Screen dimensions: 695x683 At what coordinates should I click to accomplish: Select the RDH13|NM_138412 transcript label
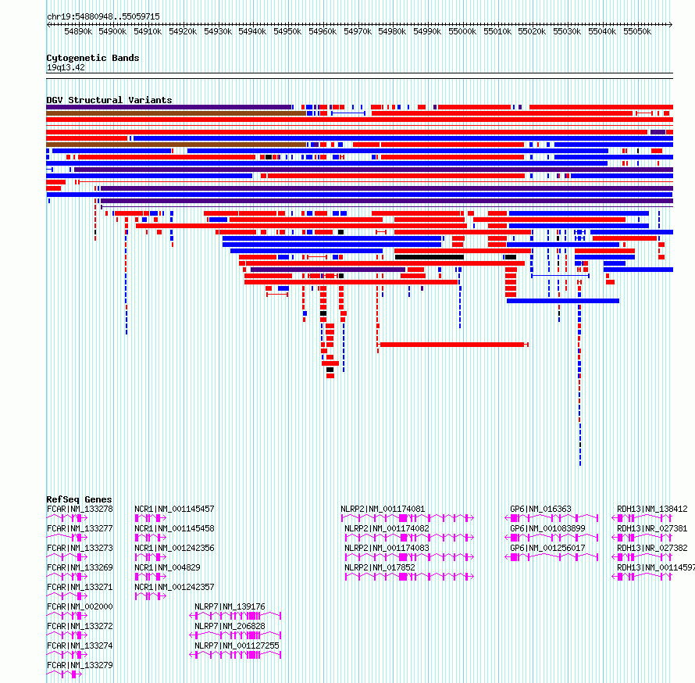point(653,510)
